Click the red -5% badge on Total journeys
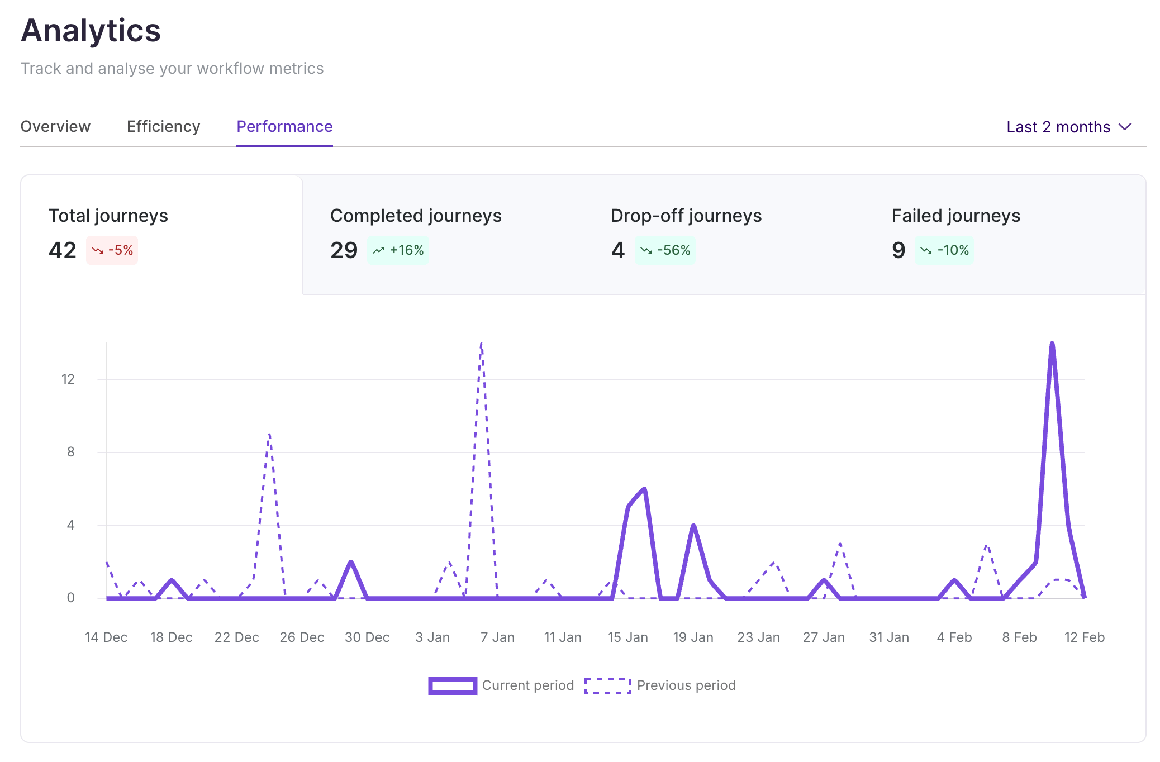The image size is (1160, 762). click(x=111, y=251)
